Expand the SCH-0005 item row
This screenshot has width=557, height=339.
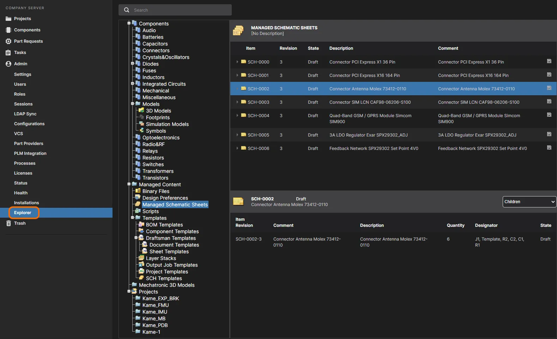(237, 135)
